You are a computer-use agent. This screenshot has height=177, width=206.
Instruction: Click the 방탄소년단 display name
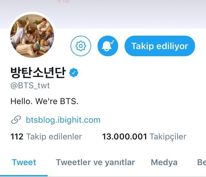38,73
